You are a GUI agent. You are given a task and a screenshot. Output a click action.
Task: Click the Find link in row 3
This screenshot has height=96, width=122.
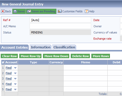(x=8, y=78)
